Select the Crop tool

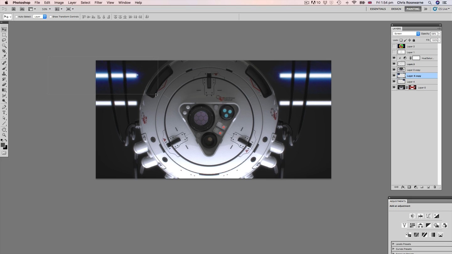pyautogui.click(x=4, y=51)
